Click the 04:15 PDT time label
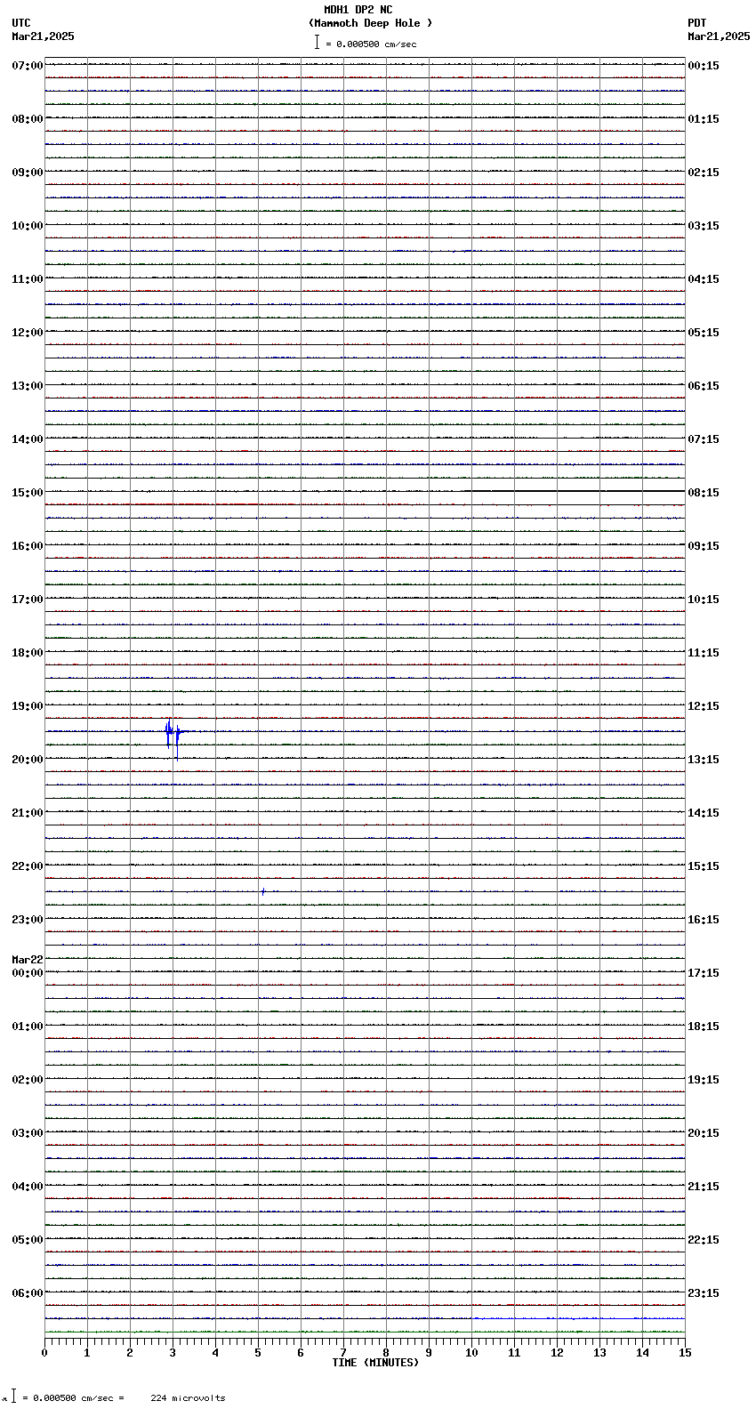This screenshot has height=1409, width=756. click(x=704, y=279)
